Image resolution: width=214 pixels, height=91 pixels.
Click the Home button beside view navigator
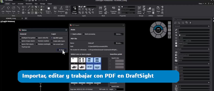(169, 23)
